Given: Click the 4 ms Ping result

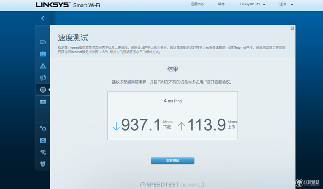Looking at the screenshot, I should 173,101.
